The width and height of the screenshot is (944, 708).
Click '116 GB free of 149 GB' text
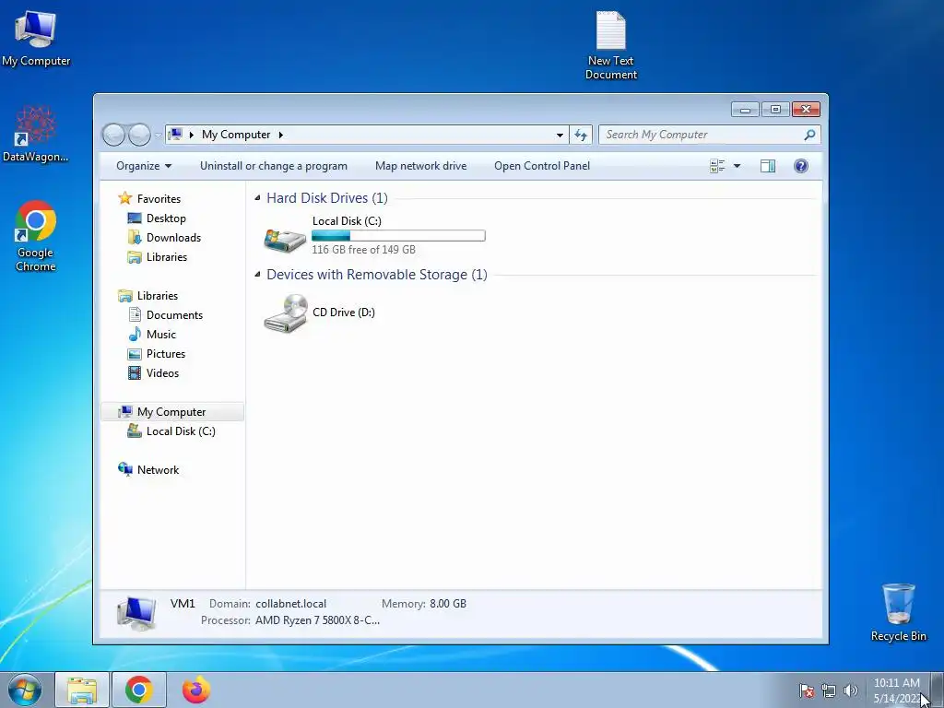tap(363, 249)
